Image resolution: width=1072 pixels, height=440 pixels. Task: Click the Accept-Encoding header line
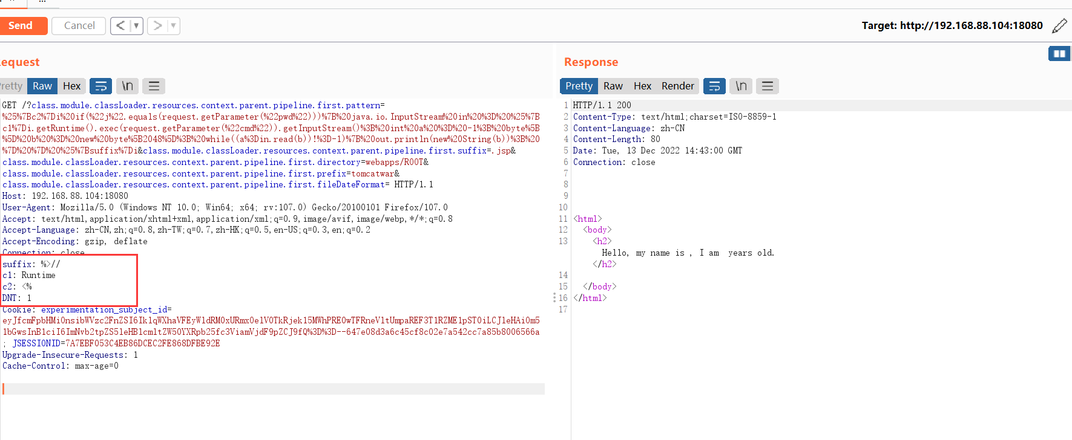75,241
